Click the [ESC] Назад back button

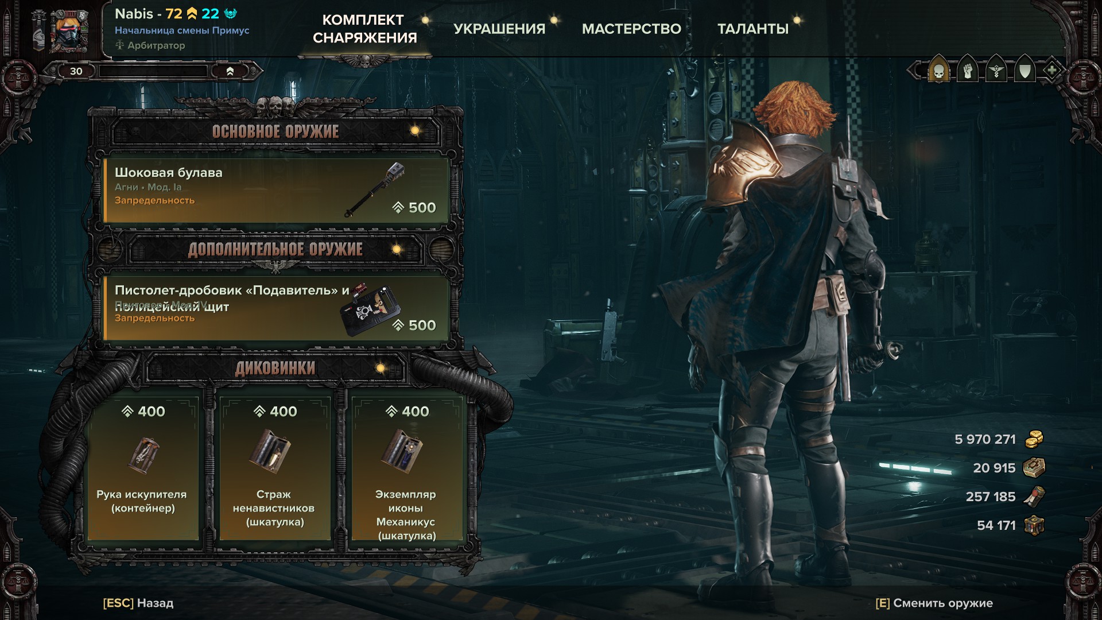pos(138,603)
